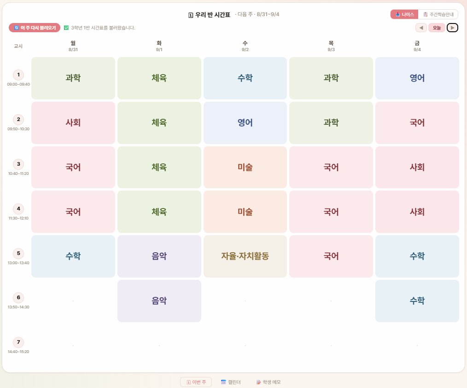Open Friday period 1 영어 cell
The height and width of the screenshot is (388, 467).
(417, 78)
